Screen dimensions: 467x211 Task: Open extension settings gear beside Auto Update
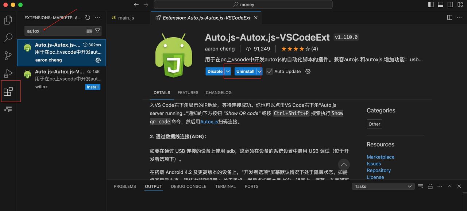tap(308, 72)
